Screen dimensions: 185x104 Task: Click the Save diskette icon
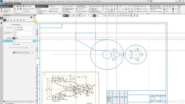pos(21,6)
